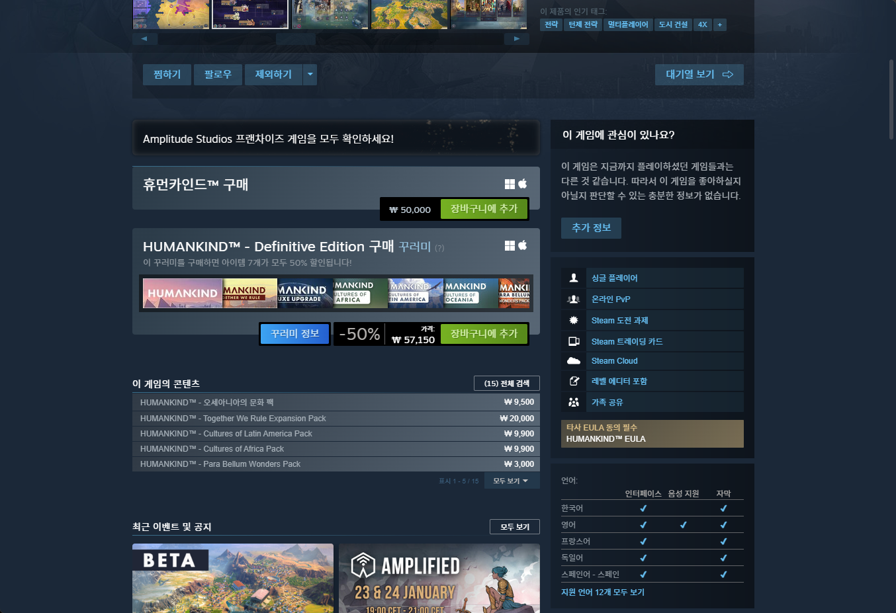Click the 찜하기 wishlist button

coord(167,75)
